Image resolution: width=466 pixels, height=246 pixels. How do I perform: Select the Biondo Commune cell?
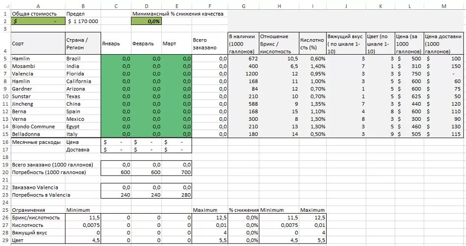(38, 126)
